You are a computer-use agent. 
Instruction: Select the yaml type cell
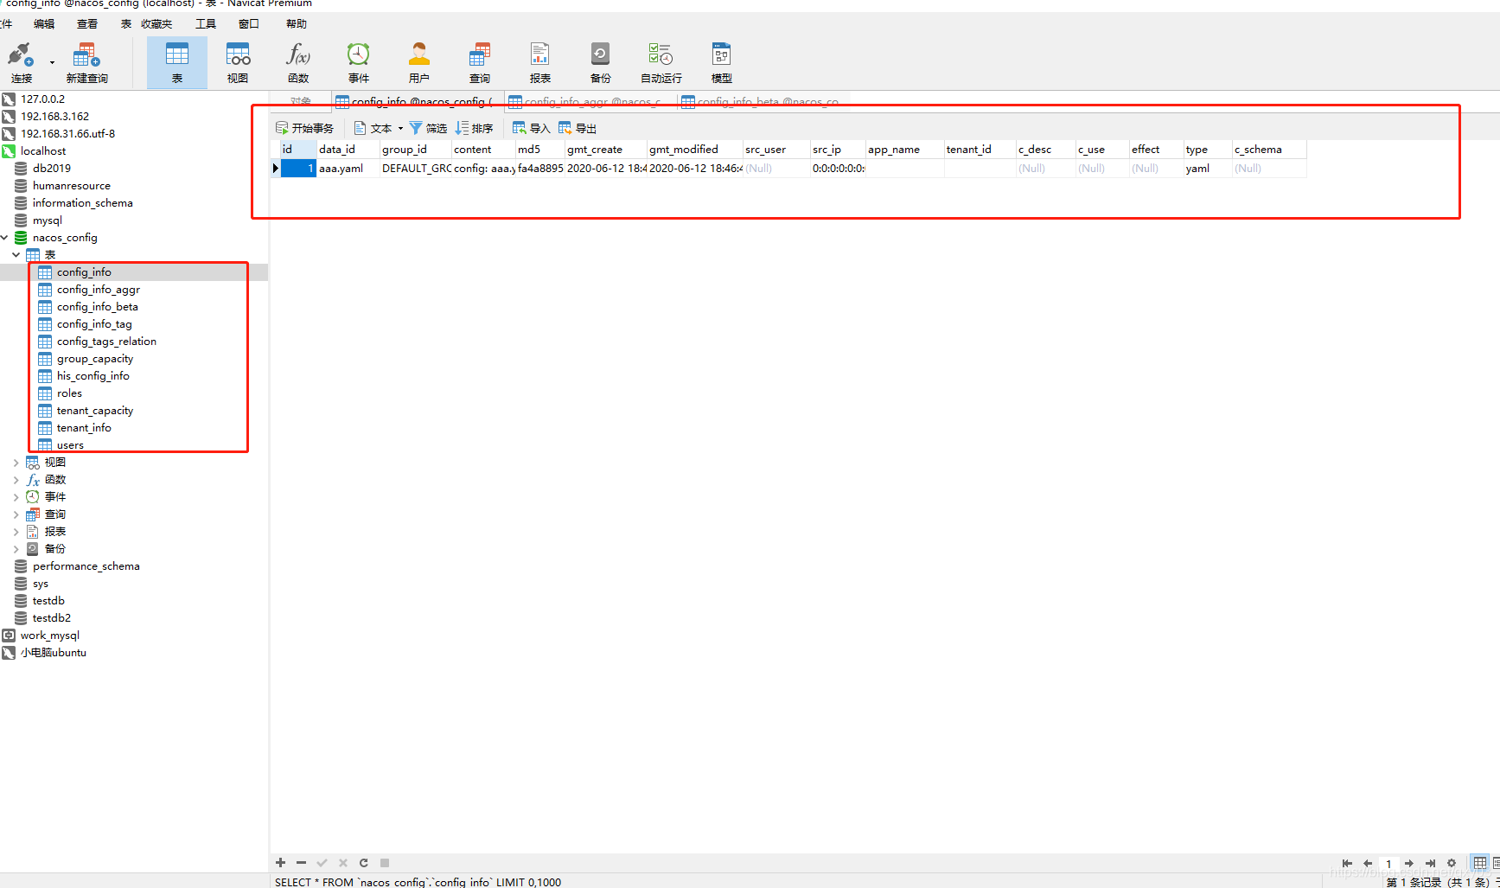coord(1207,169)
